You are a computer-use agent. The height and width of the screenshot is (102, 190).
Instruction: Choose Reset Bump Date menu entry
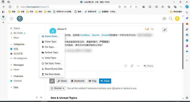point(52,69)
